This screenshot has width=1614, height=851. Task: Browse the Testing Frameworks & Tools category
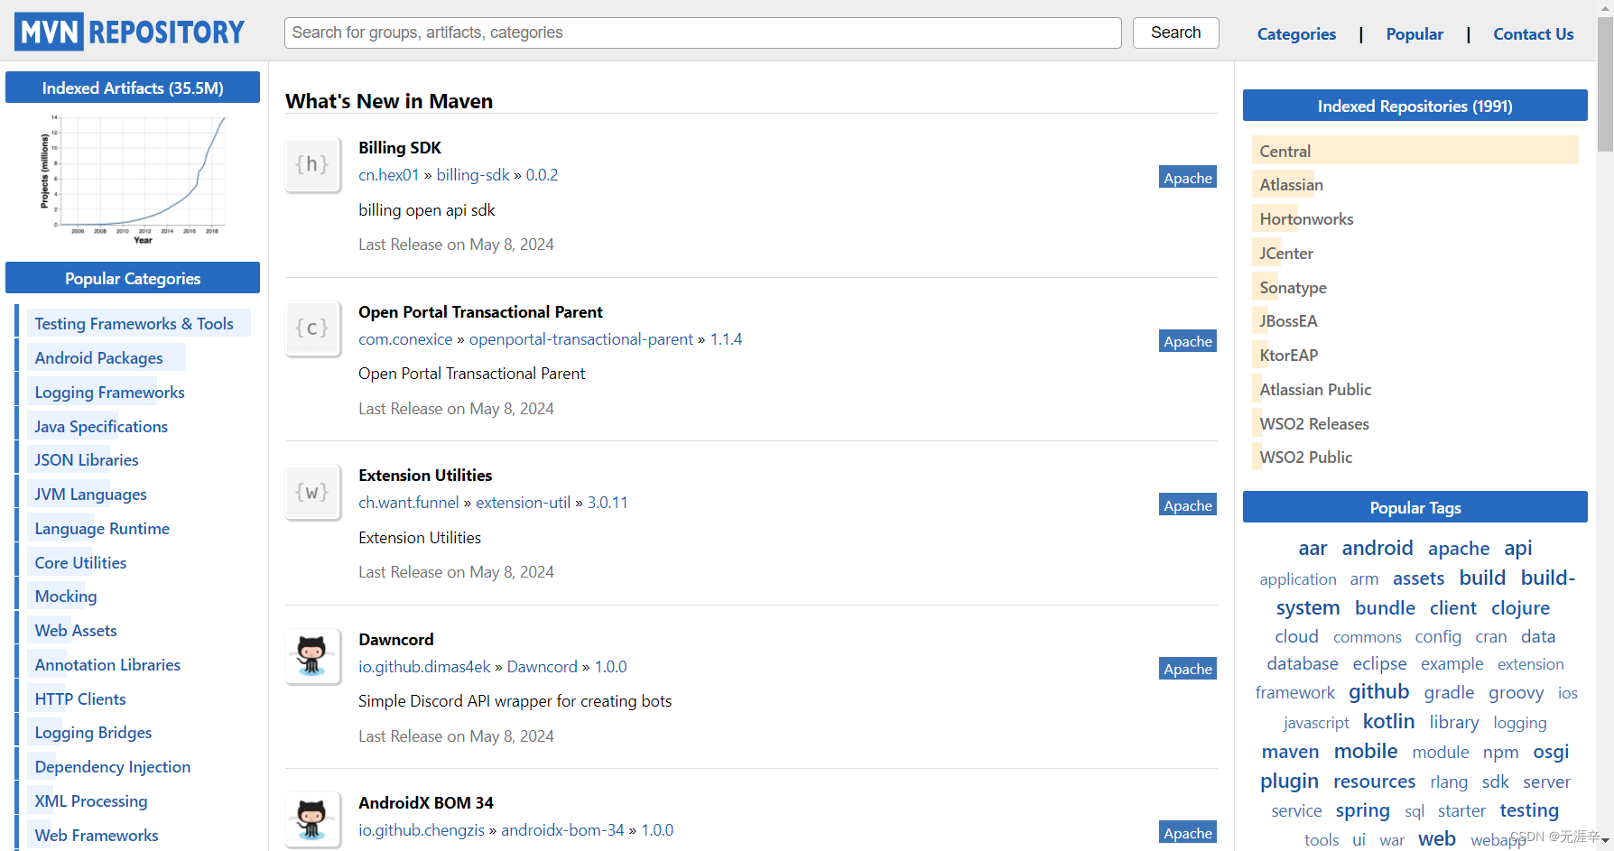(134, 323)
